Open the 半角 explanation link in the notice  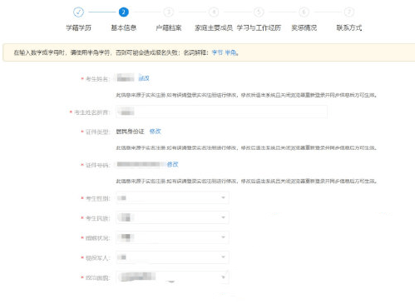click(230, 52)
